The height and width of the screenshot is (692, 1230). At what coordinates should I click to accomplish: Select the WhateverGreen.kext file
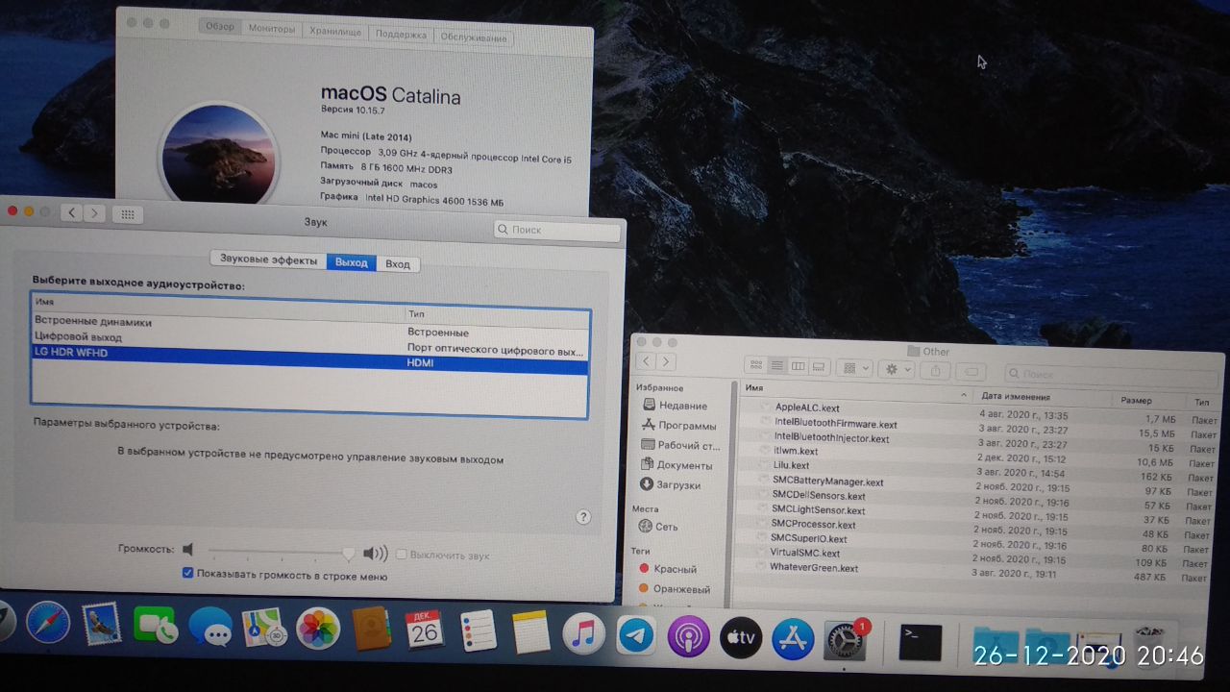[x=814, y=568]
